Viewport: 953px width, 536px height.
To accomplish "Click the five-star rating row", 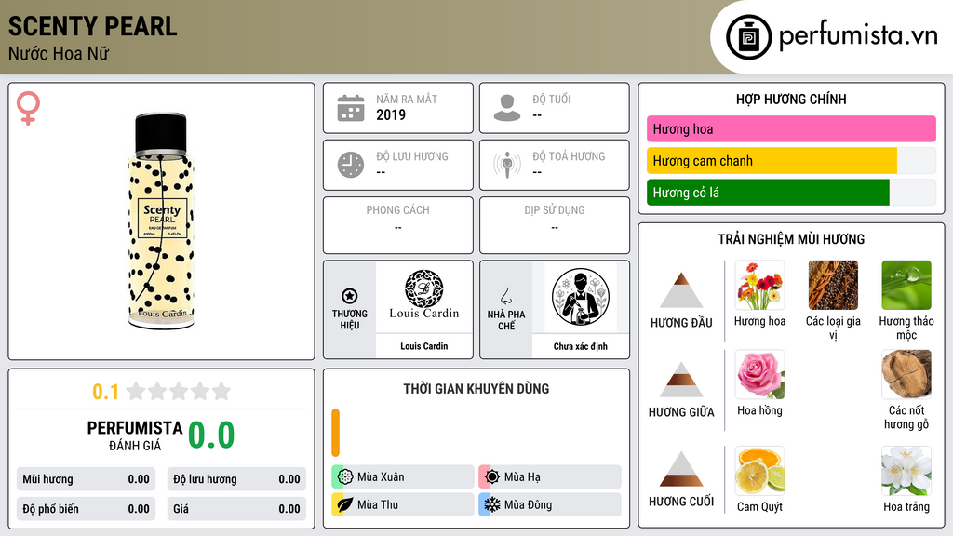I will tap(179, 391).
